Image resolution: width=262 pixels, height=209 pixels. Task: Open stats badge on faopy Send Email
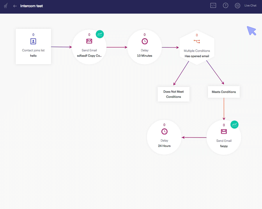234,125
